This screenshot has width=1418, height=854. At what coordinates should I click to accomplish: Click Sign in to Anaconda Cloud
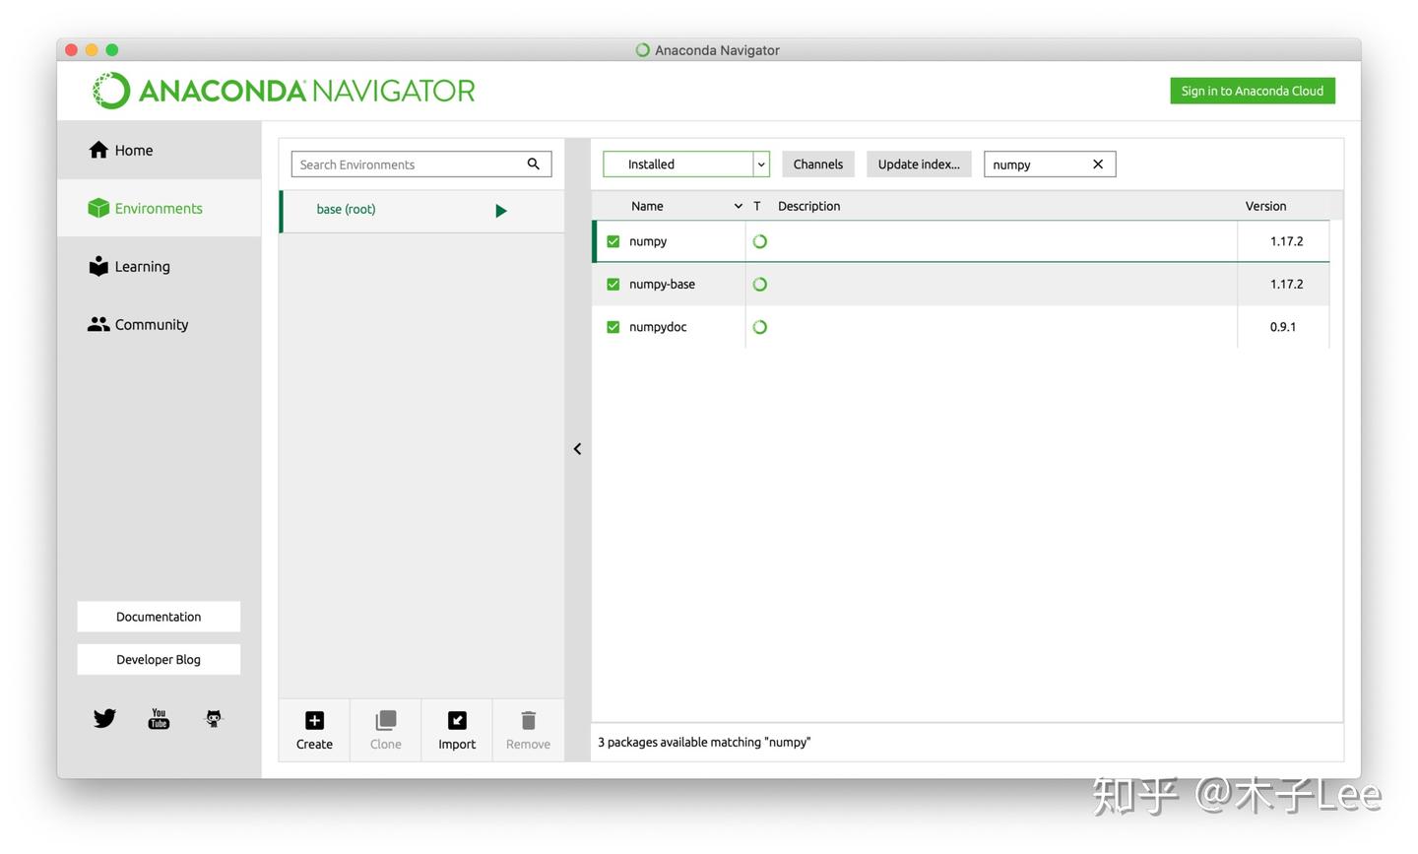point(1252,90)
